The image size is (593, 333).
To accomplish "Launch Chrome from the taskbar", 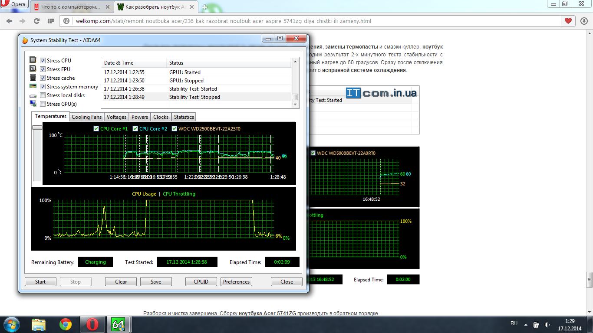I will (66, 324).
